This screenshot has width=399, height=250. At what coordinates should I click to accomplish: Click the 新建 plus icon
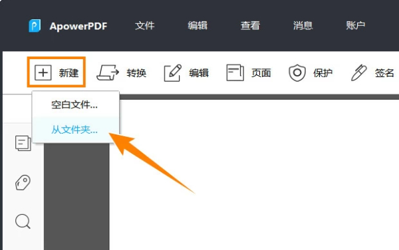coord(43,72)
